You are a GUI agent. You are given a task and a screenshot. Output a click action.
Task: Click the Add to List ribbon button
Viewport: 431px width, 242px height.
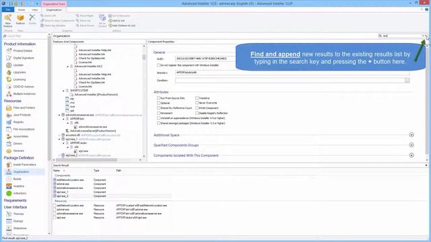117,21
